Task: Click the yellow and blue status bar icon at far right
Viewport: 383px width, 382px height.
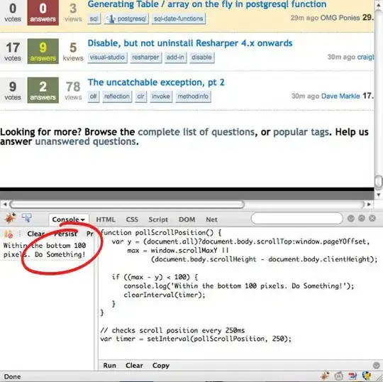Action: click(x=367, y=376)
